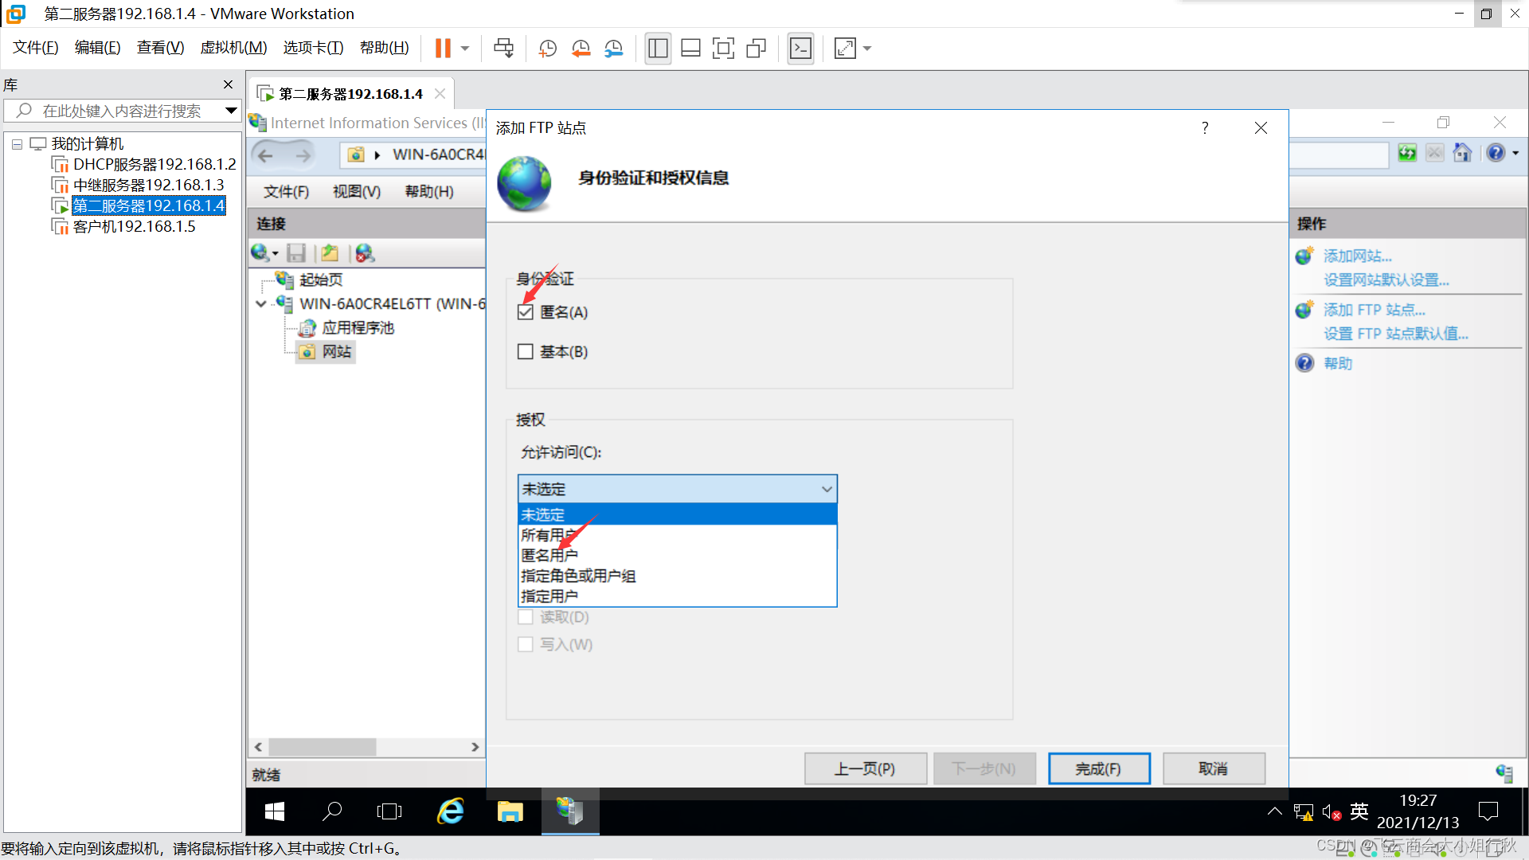Choose 指定角色或用户组 from the list
Image resolution: width=1529 pixels, height=860 pixels.
click(x=677, y=576)
